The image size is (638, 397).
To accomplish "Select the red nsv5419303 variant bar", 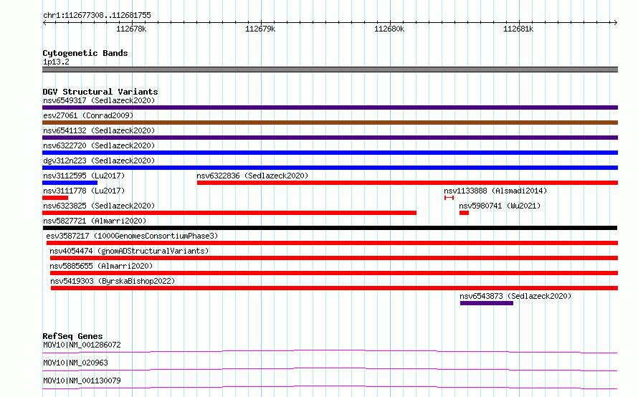I will (x=335, y=288).
